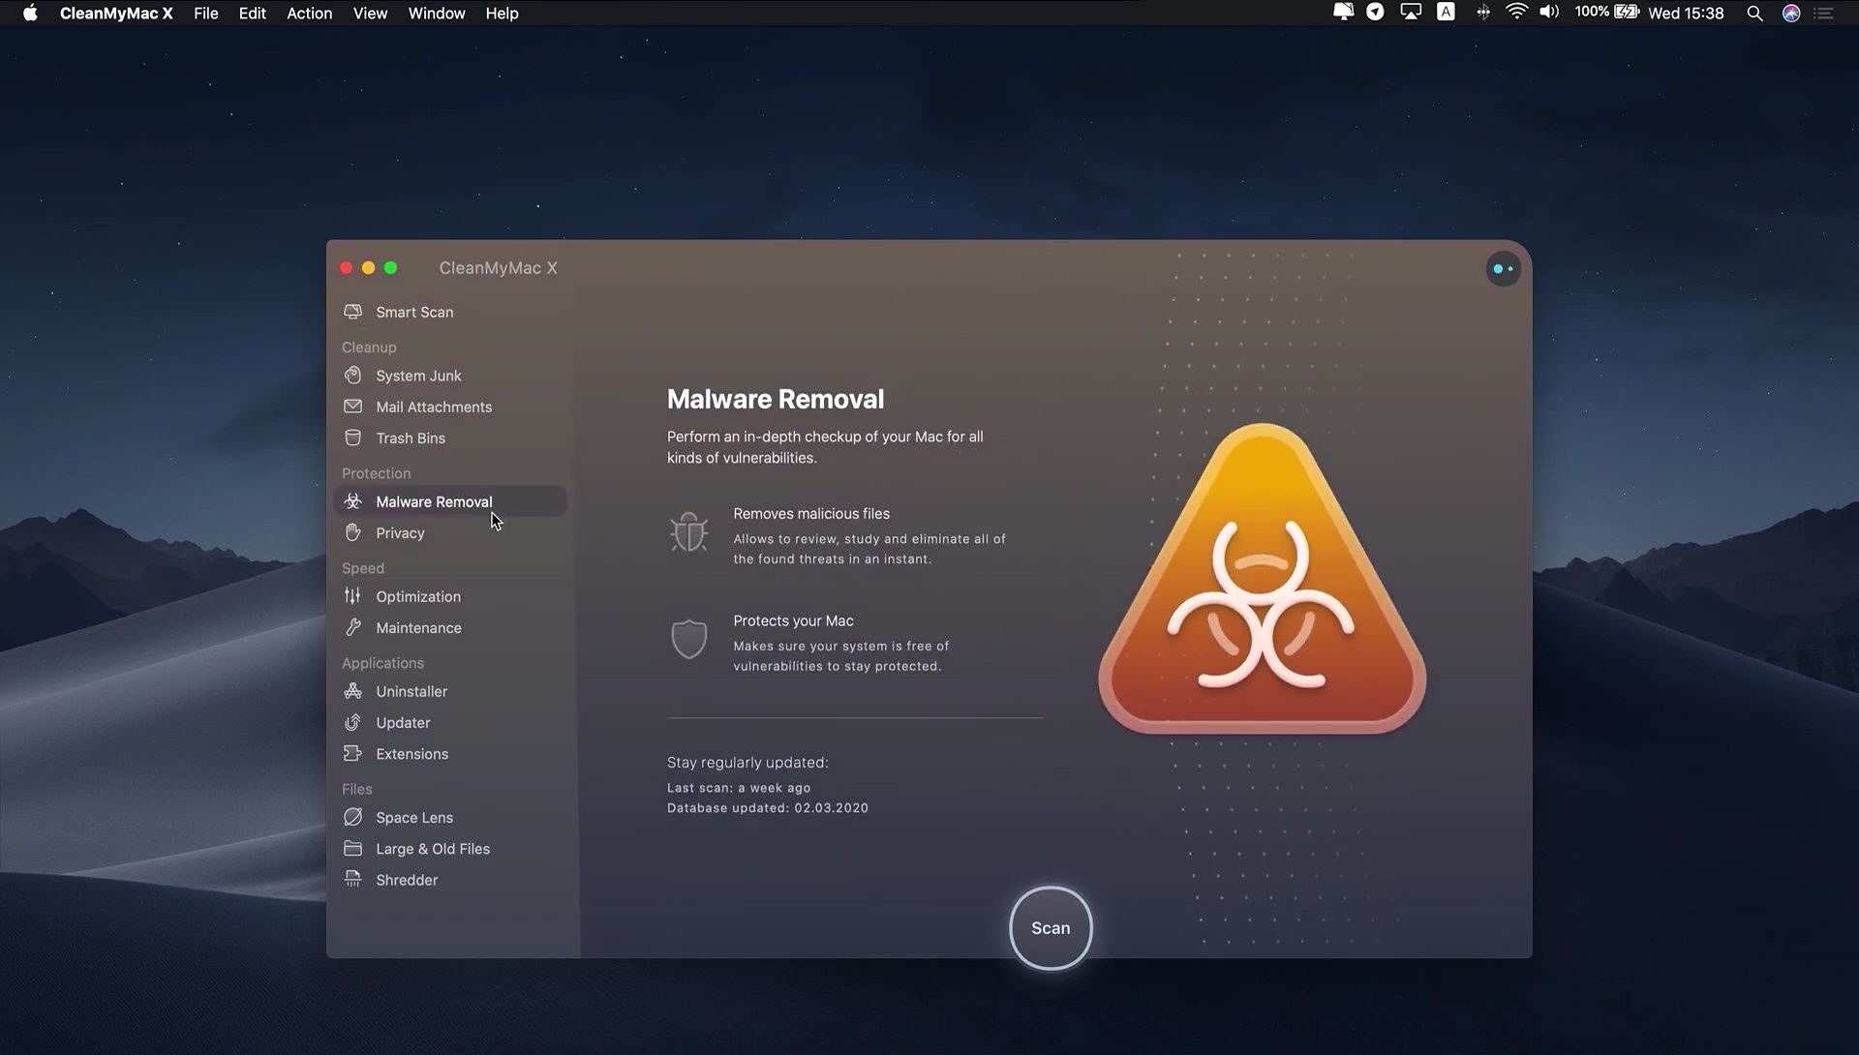
Task: Open Spotlight search in menu bar
Action: (x=1754, y=13)
